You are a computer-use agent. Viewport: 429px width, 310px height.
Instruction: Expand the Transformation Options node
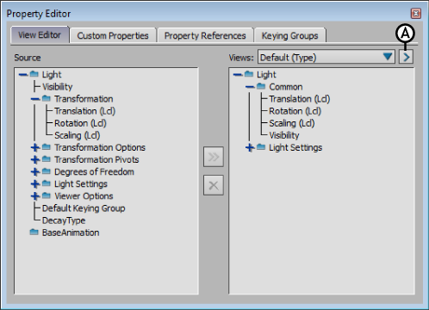35,147
